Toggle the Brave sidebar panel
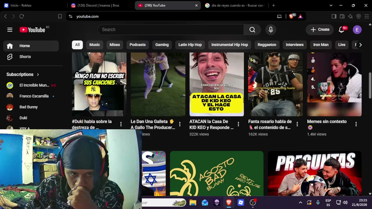372x209 pixels. (x=334, y=17)
